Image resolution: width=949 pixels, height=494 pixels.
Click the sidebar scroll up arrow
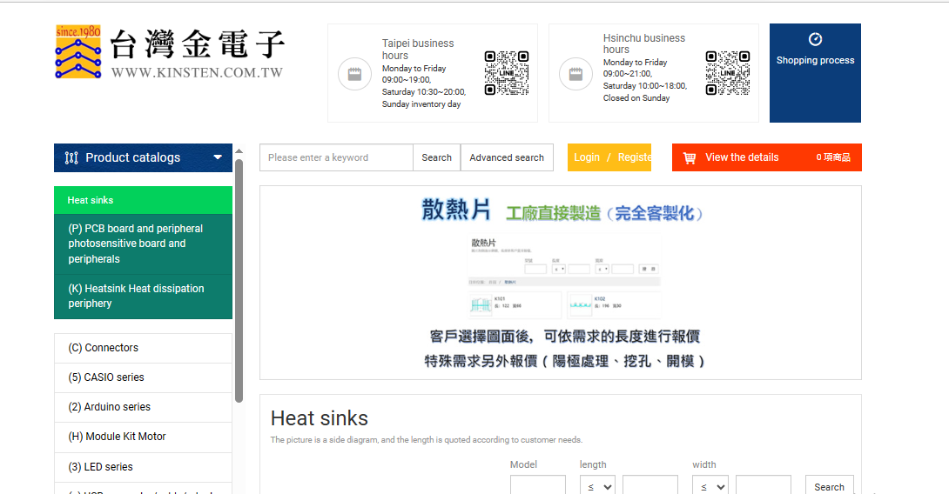(239, 151)
